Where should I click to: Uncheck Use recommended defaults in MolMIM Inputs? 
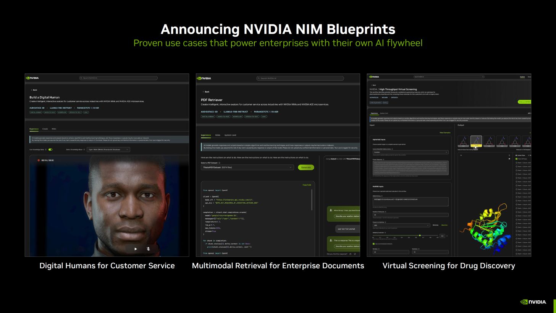coord(373,243)
